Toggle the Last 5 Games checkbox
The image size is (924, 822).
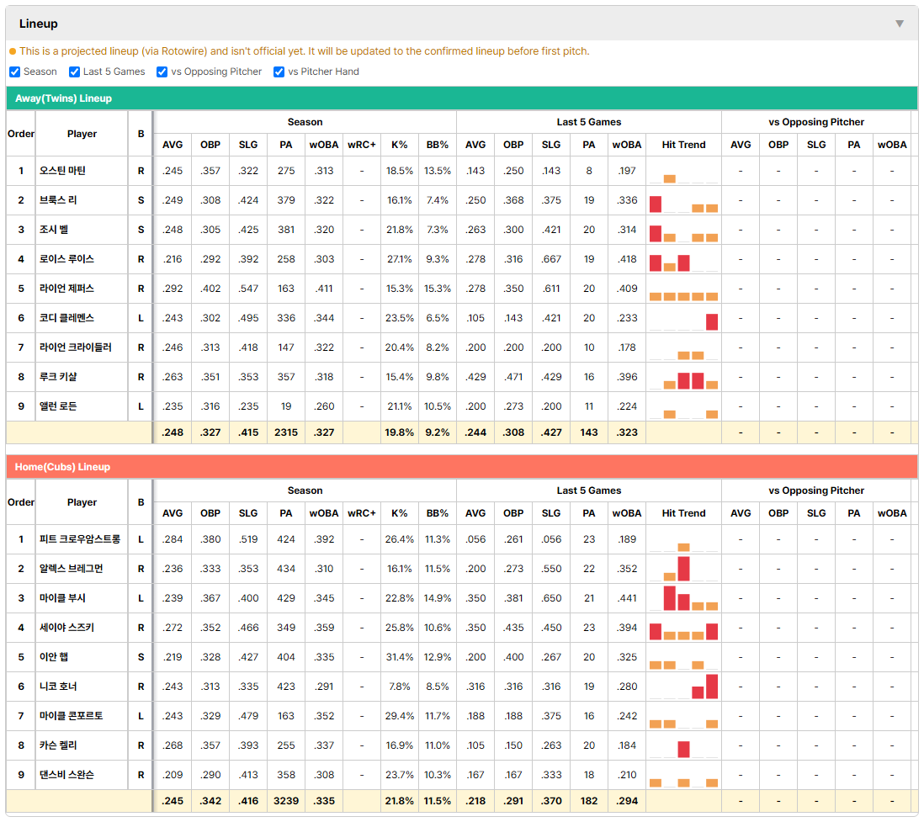74,72
